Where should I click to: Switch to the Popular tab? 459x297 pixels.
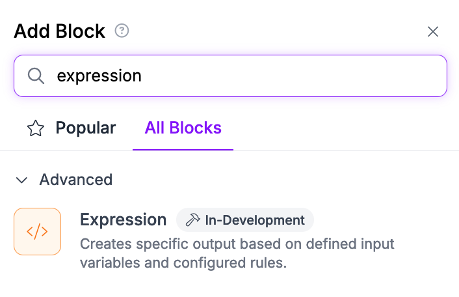tap(85, 128)
